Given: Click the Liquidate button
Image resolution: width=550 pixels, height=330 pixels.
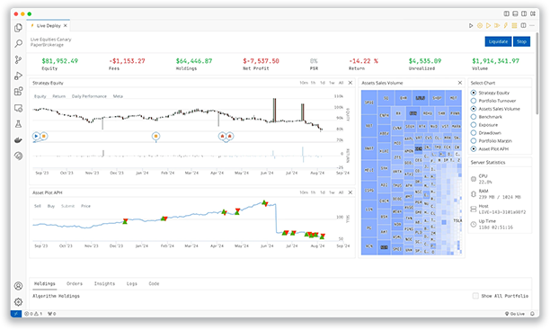Looking at the screenshot, I should [498, 41].
